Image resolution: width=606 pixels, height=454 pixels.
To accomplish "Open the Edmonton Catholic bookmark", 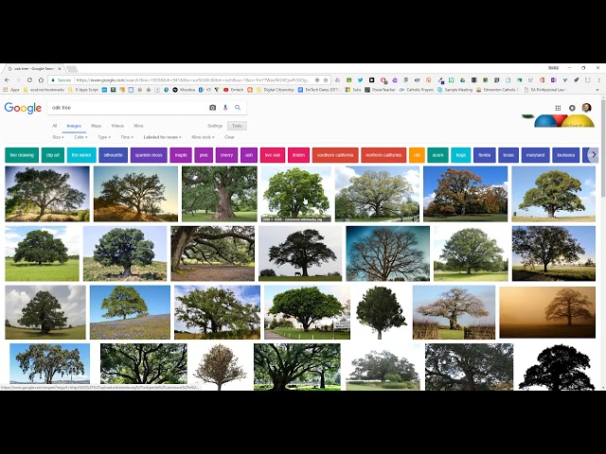I will click(497, 90).
